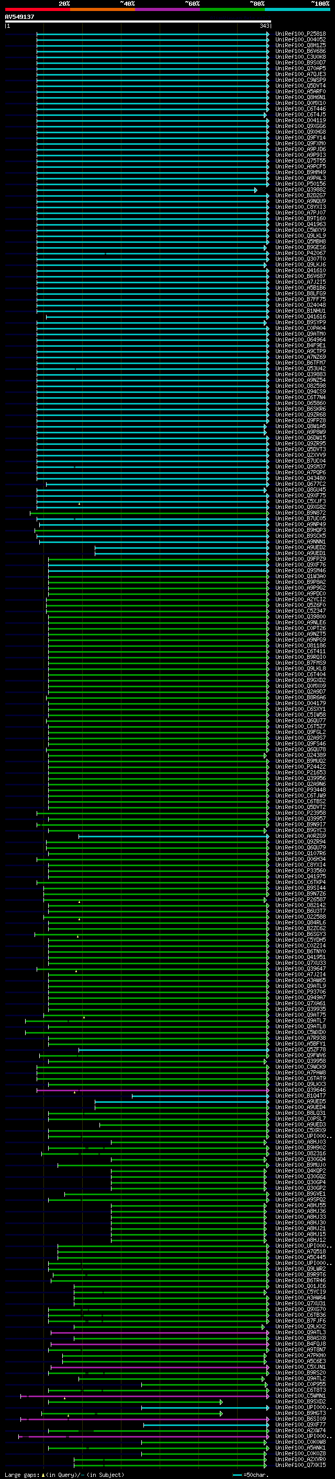Viewport: 335px width, 1479px height.
Task: Select hit UniRef100_P24422
Action: tap(300, 767)
